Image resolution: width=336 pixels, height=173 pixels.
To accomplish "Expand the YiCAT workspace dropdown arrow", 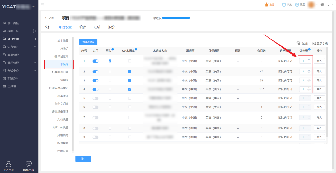I will 33,7.
